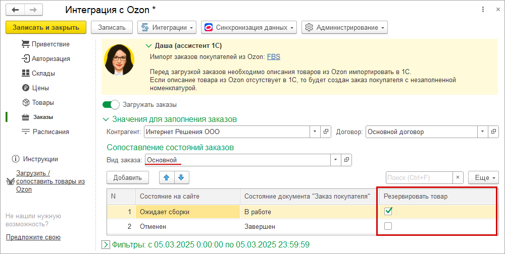Uncheck Резервировать товар for Ожидает сборки row
Viewport: 505px width, 254px height.
coord(388,211)
